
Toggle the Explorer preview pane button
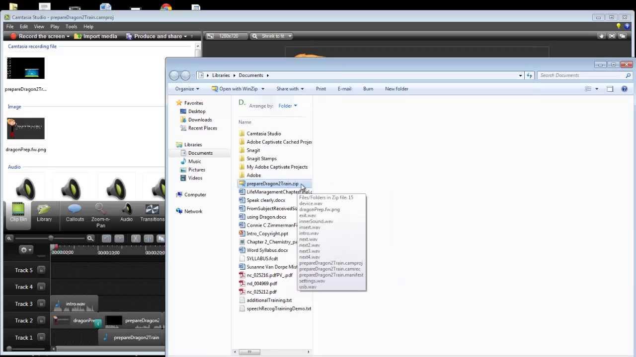click(x=610, y=89)
